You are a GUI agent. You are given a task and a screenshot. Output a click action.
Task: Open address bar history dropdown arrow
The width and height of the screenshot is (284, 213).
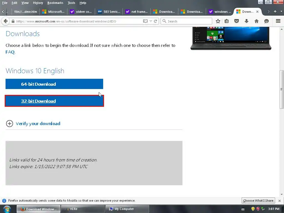[x=151, y=21]
